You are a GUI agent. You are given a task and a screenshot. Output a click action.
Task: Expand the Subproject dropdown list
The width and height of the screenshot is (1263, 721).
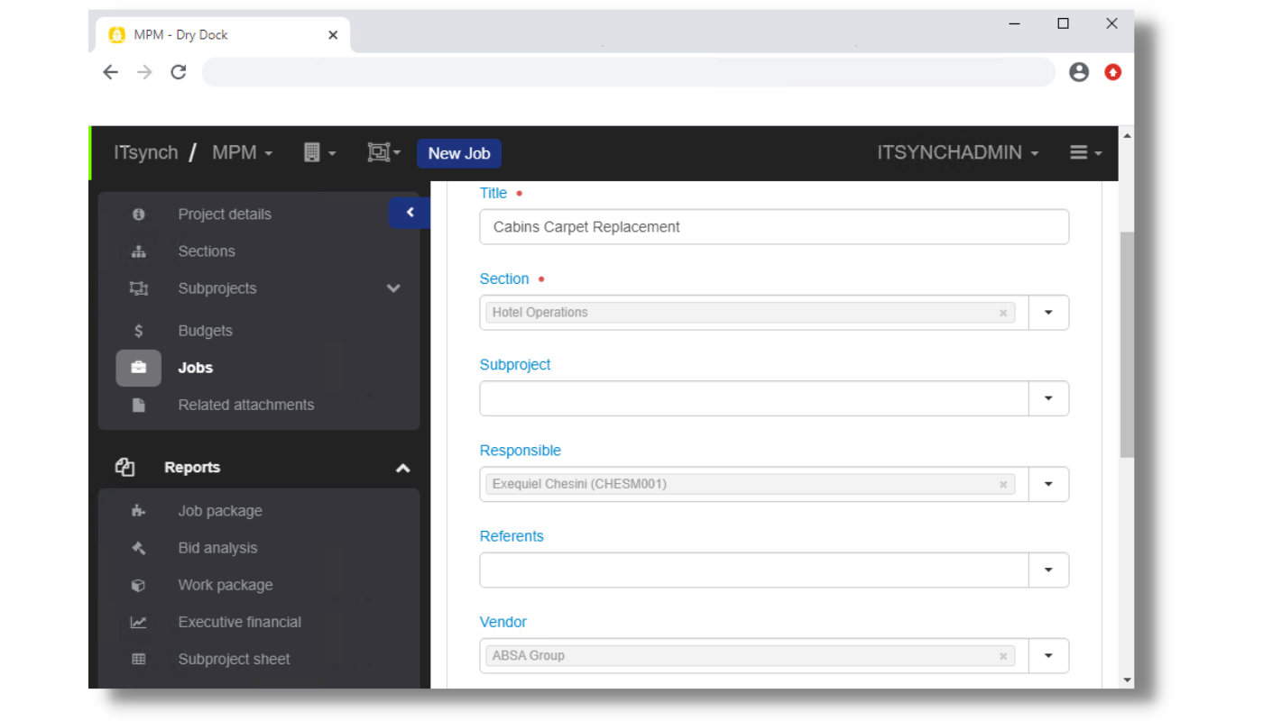pyautogui.click(x=1048, y=398)
